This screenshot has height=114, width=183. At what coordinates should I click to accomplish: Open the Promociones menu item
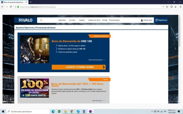[114, 20]
